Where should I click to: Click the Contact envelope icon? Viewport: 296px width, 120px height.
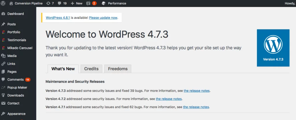(3, 103)
